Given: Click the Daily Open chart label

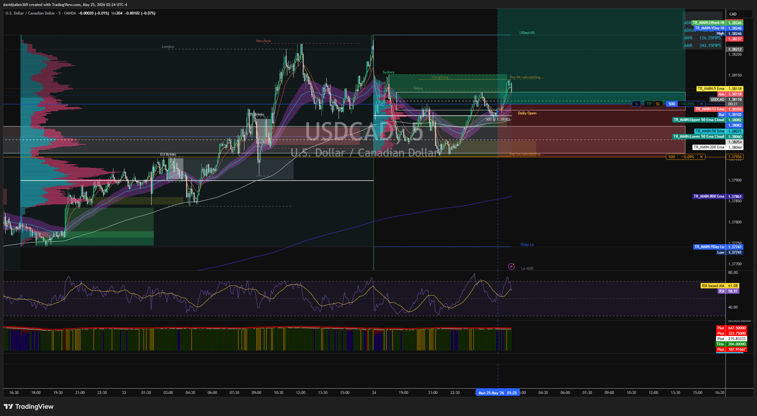Looking at the screenshot, I should click(527, 113).
